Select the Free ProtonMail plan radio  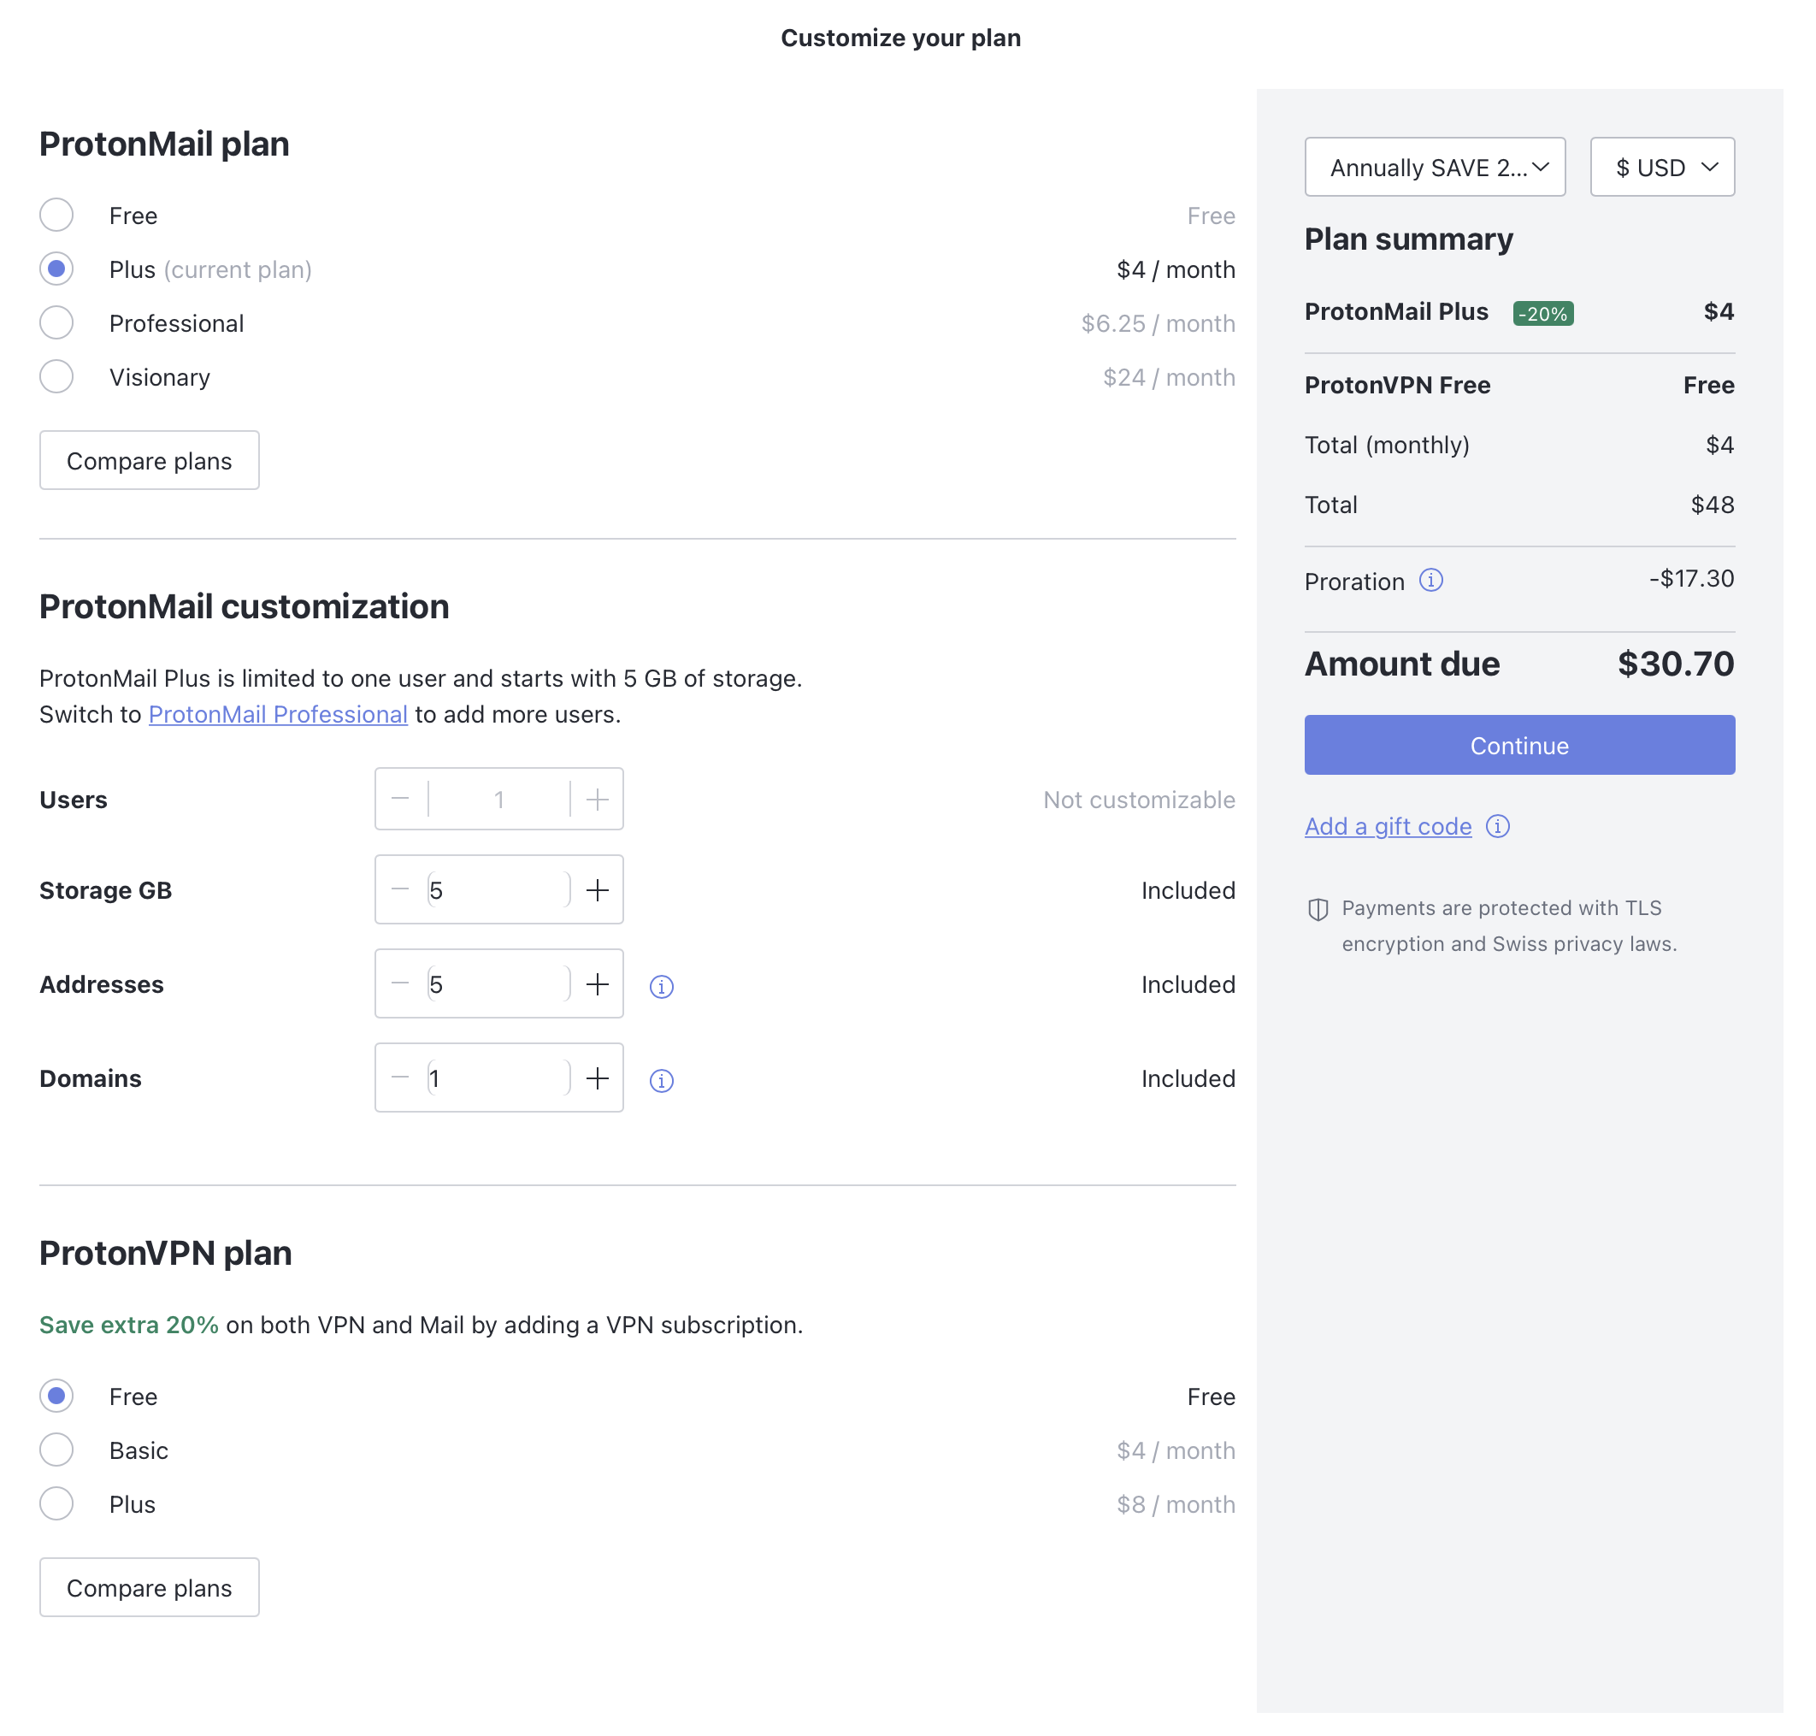click(x=56, y=216)
